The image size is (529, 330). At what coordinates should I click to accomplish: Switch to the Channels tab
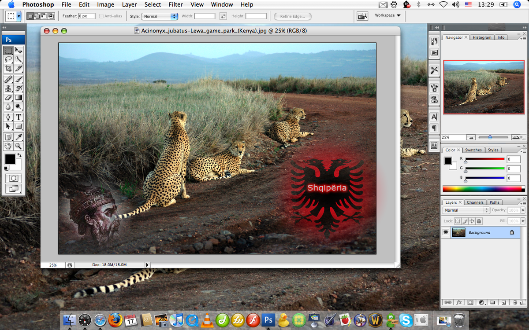tap(475, 202)
